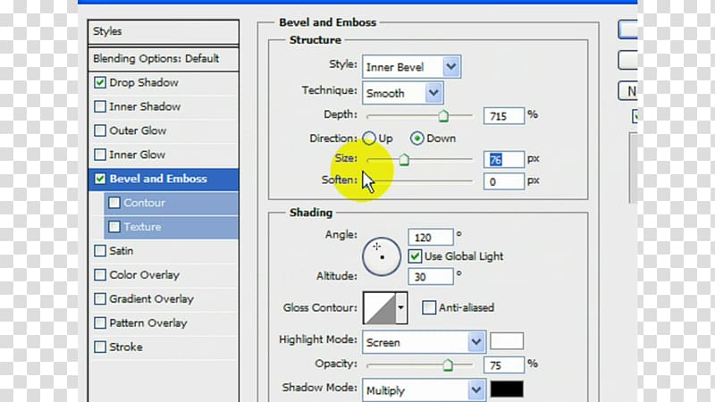Open the Shadow Mode dropdown showing Multiply
Screen dimensions: 715x402
424,390
